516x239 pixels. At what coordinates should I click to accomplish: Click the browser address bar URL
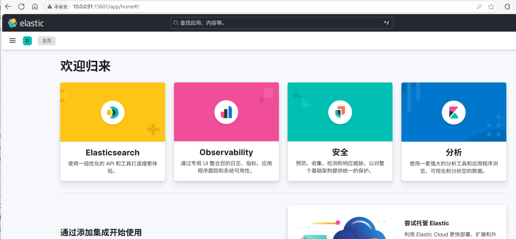pos(106,7)
